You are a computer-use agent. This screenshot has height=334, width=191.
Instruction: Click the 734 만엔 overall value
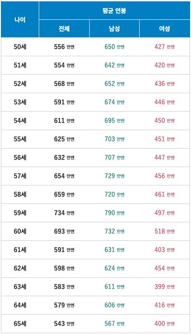pyautogui.click(x=64, y=213)
